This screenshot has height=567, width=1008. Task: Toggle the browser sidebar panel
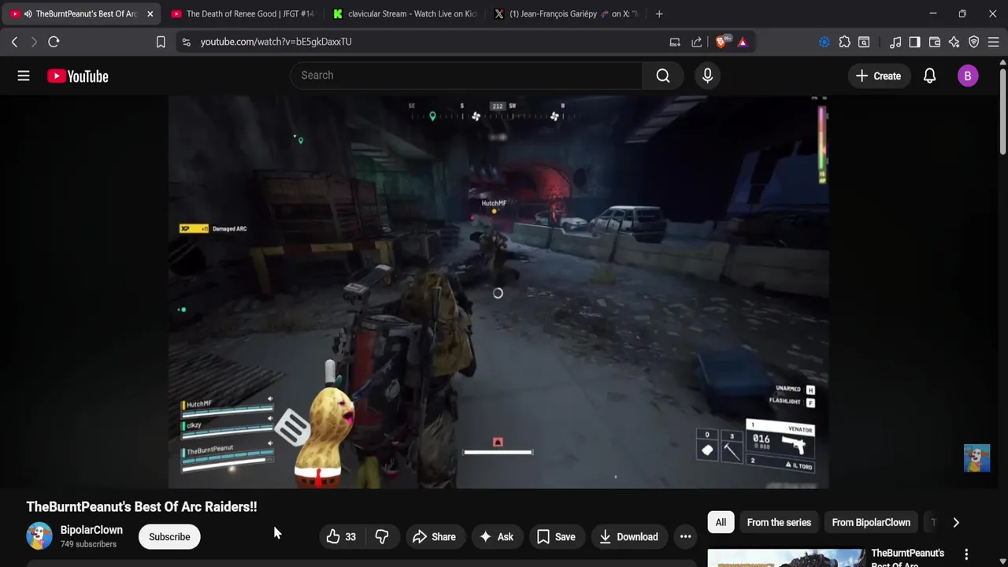(914, 42)
